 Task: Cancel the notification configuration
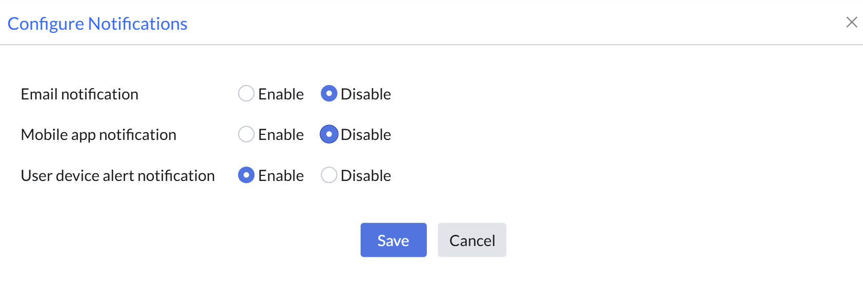(x=472, y=240)
